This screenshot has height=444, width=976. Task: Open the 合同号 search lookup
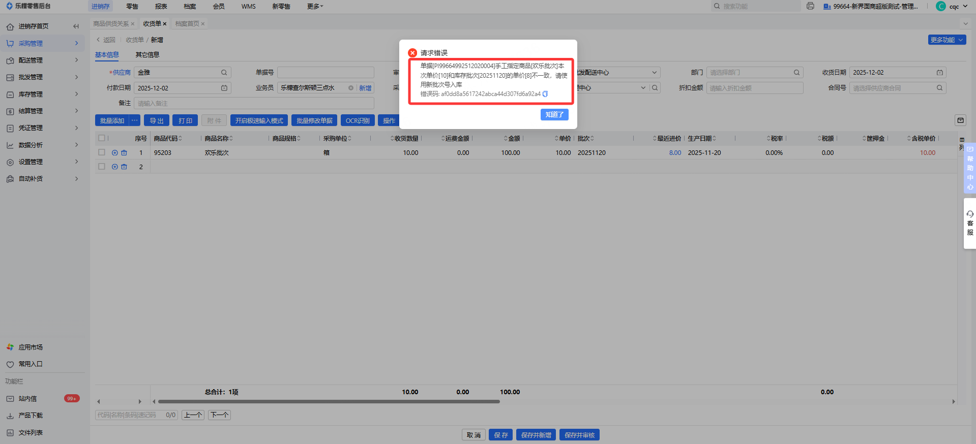point(940,88)
